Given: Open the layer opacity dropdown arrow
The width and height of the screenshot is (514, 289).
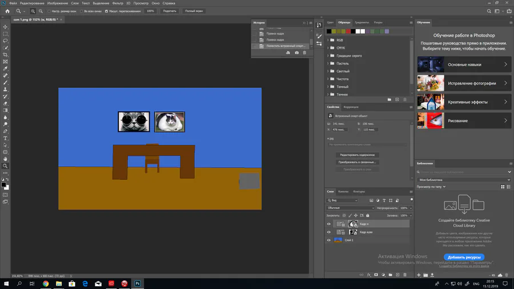Looking at the screenshot, I should (411, 208).
